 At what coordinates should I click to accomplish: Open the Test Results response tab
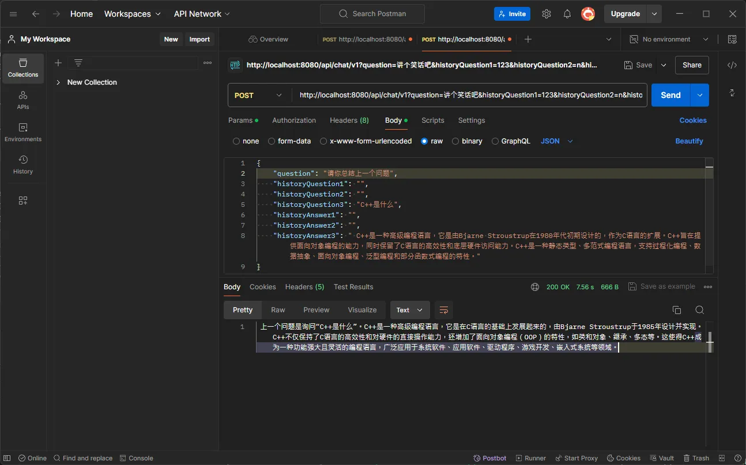(x=353, y=287)
